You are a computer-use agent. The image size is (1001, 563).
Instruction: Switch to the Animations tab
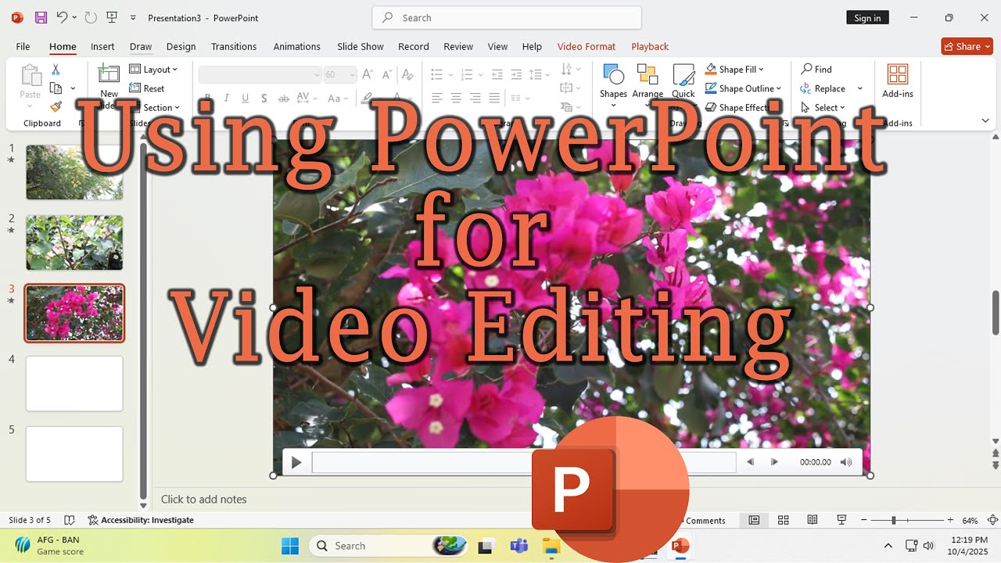(x=296, y=46)
